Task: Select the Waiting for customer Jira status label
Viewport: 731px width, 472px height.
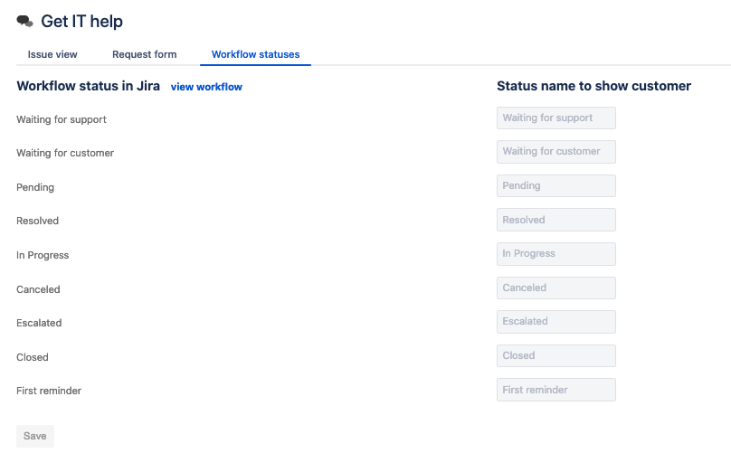Action: pyautogui.click(x=65, y=154)
